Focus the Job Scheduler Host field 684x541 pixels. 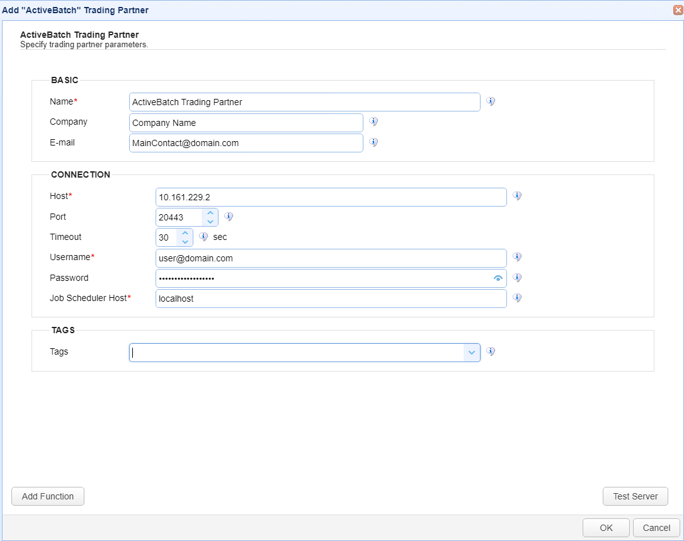(x=331, y=299)
